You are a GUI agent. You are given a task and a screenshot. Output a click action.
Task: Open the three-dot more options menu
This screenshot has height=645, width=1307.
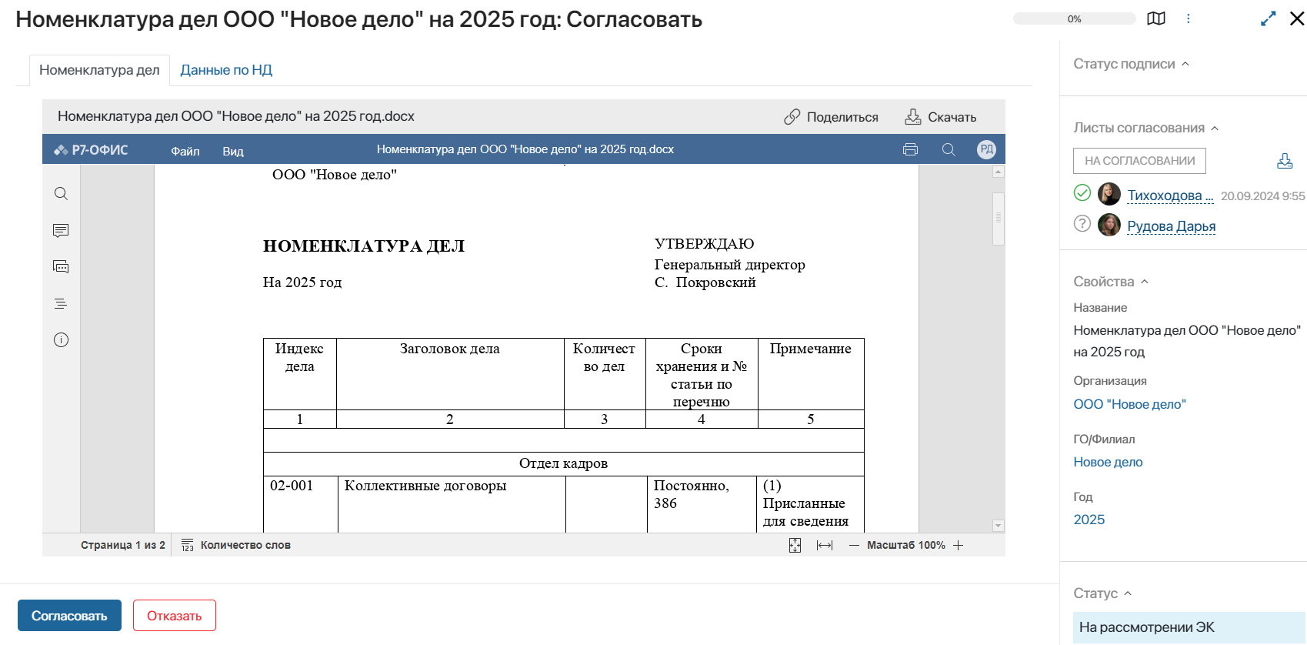pos(1189,18)
